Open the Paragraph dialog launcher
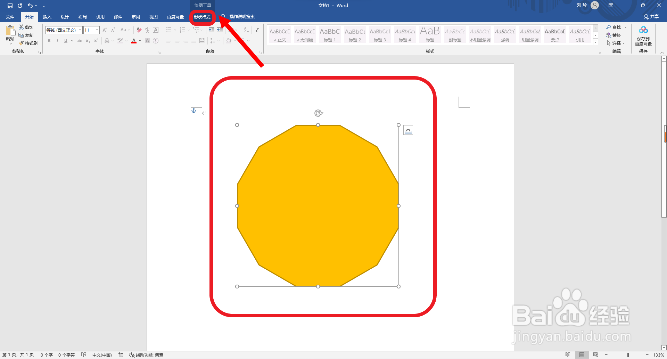Image resolution: width=667 pixels, height=359 pixels. [261, 52]
